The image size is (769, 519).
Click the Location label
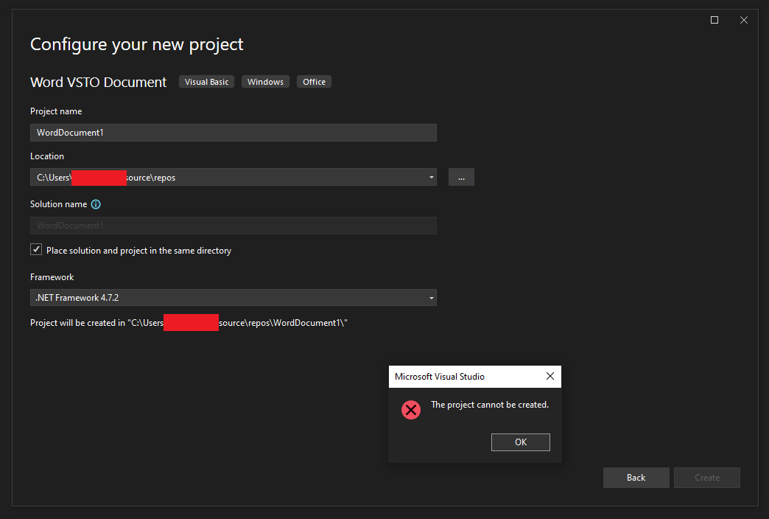(x=47, y=156)
